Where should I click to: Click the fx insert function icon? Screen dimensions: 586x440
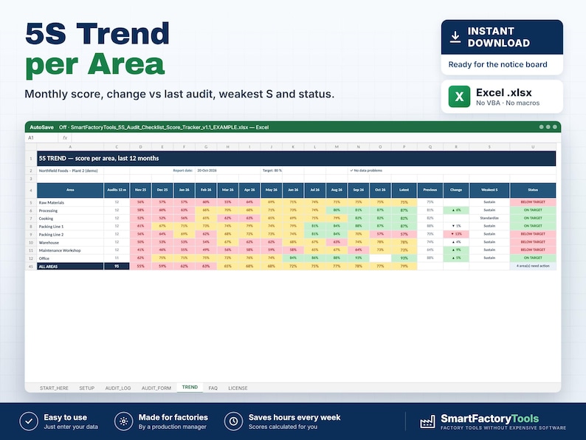coord(65,138)
